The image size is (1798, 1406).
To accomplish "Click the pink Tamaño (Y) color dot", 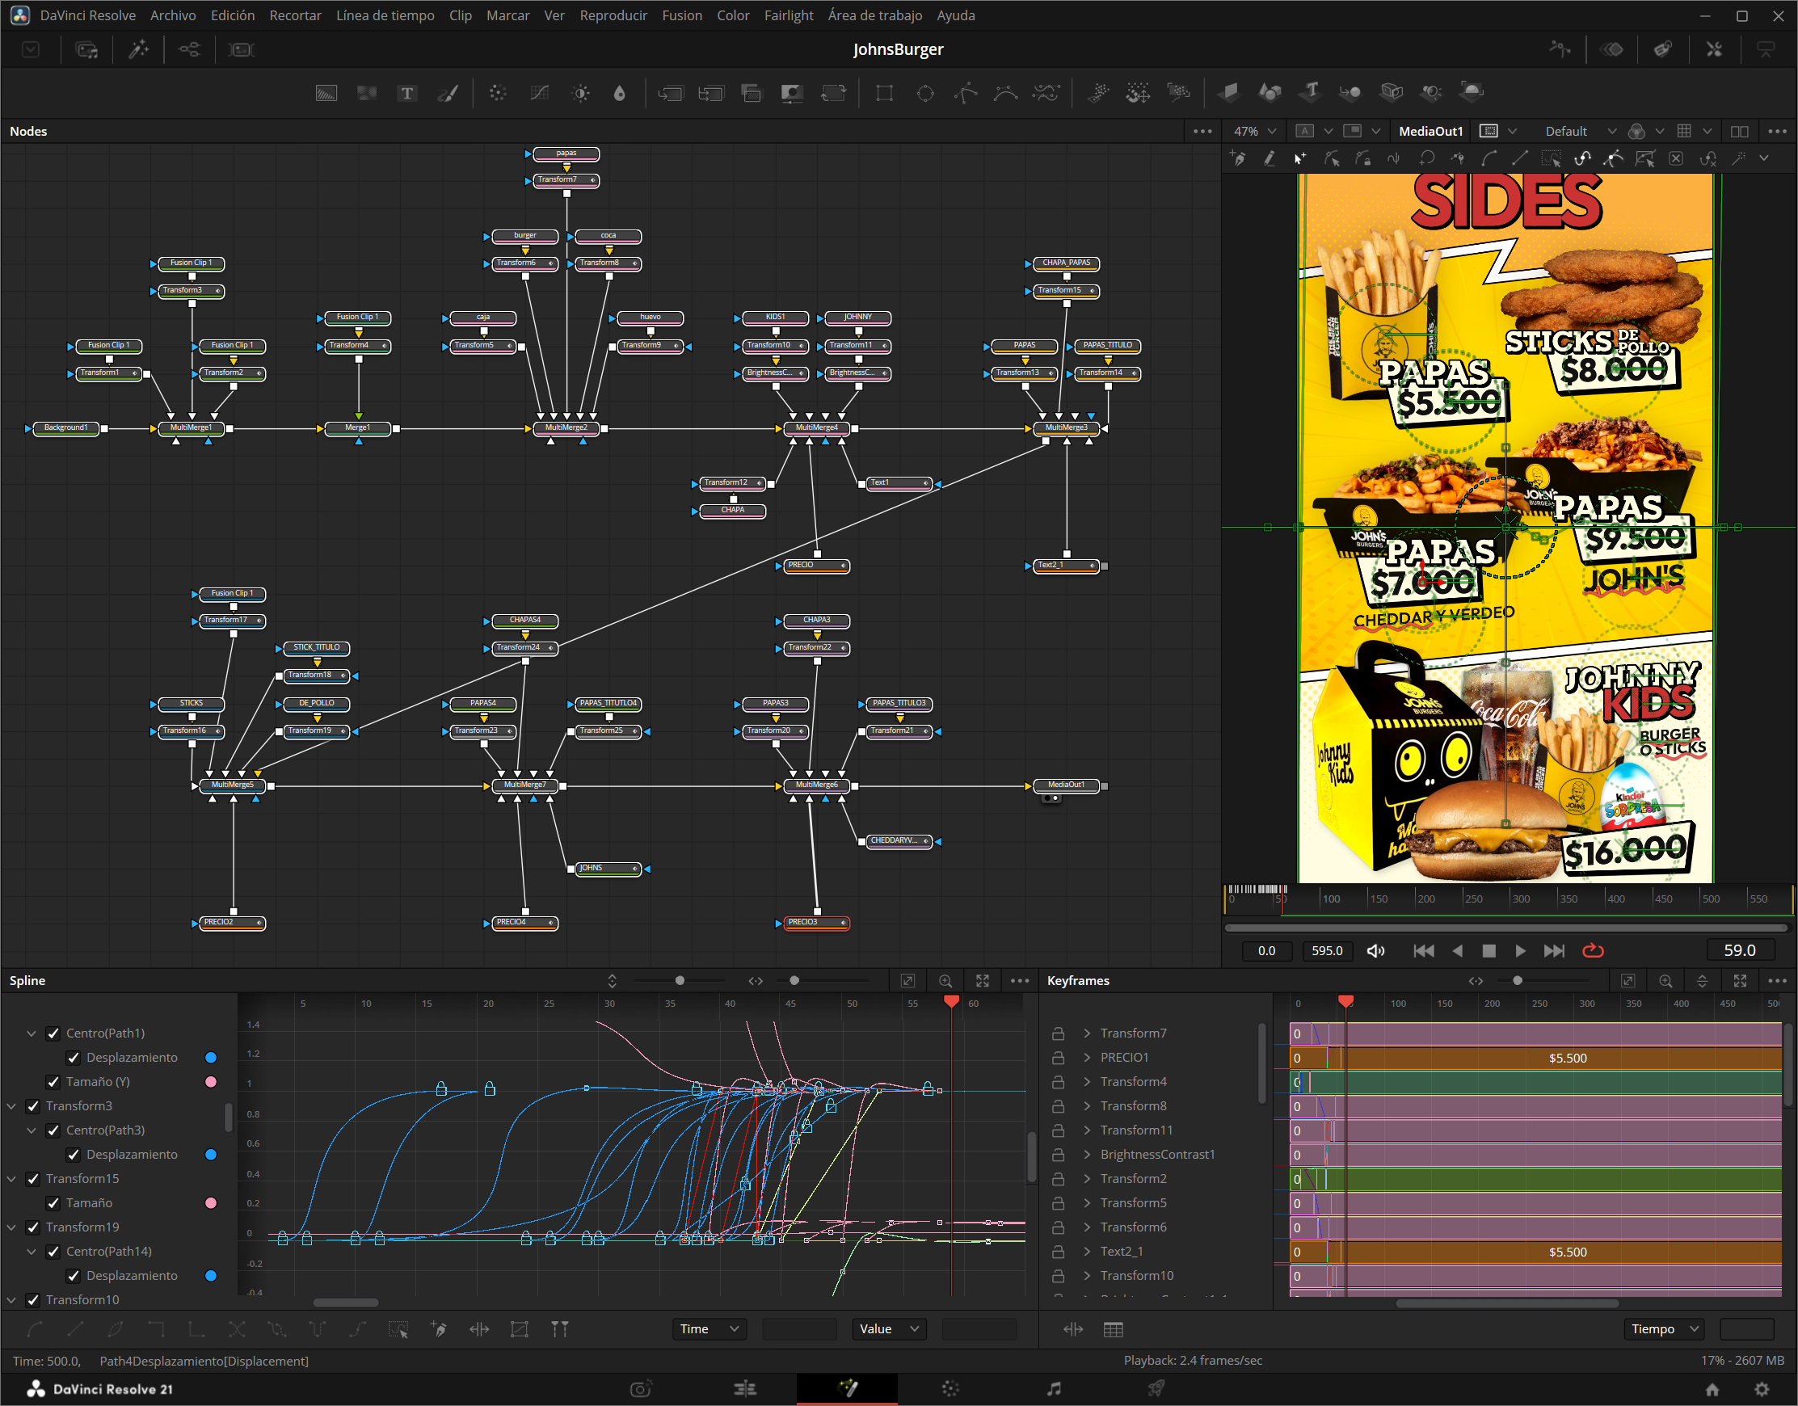I will click(x=211, y=1082).
